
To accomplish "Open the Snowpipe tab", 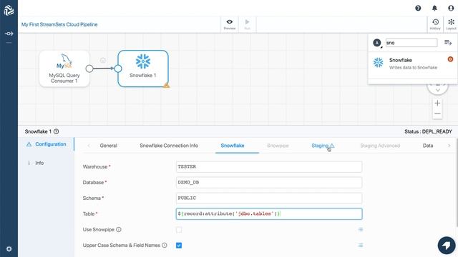I will pyautogui.click(x=278, y=146).
